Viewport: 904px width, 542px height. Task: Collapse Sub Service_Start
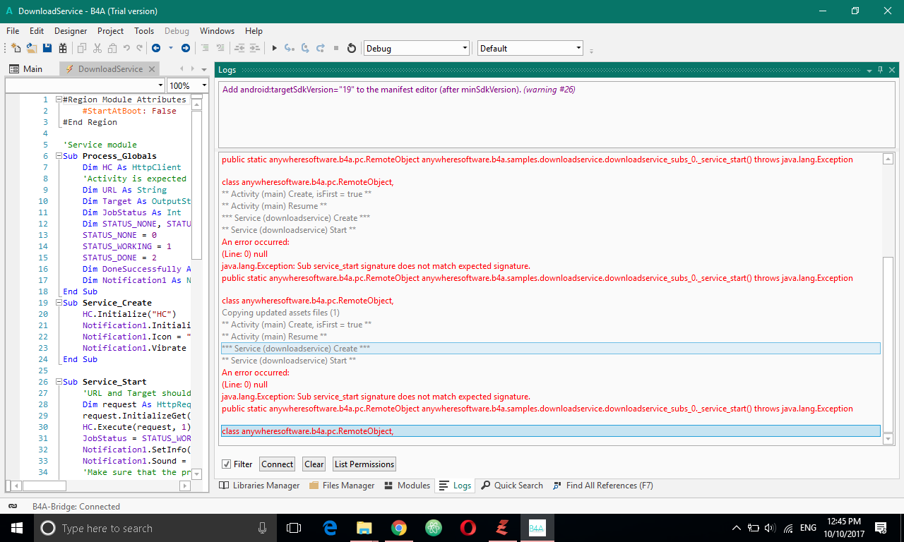pos(58,382)
